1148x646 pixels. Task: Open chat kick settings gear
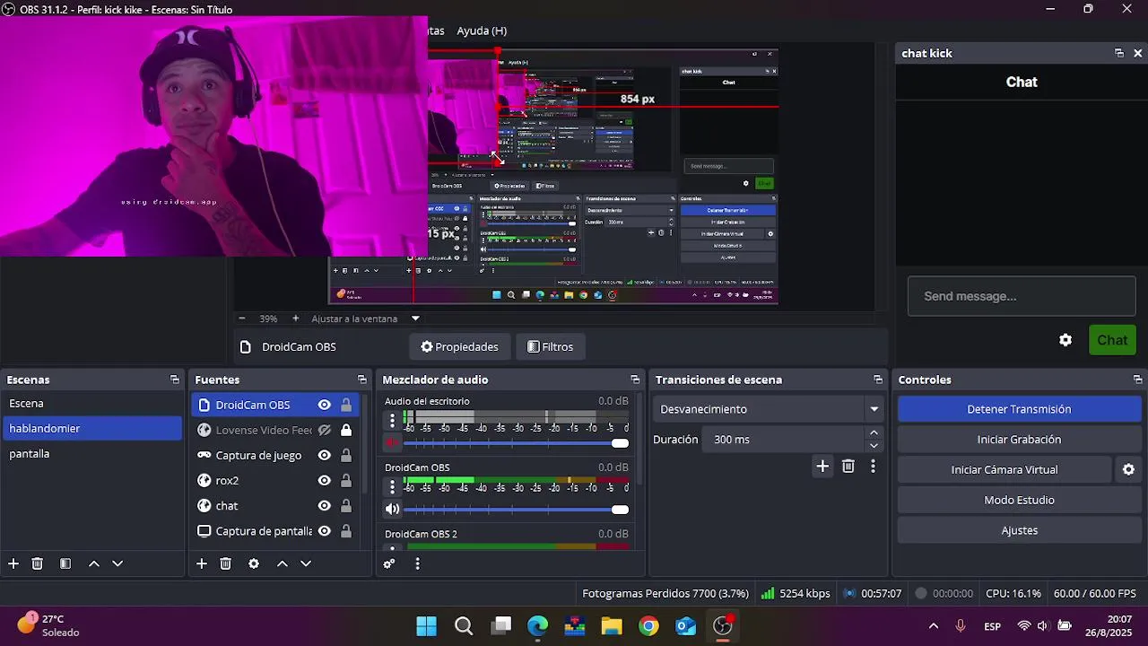tap(1065, 340)
